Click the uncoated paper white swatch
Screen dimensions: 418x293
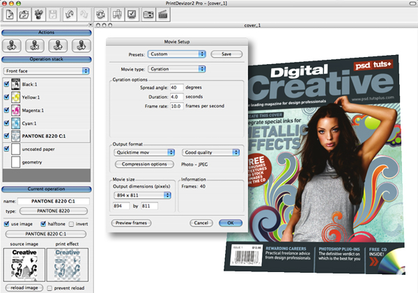tap(16, 149)
